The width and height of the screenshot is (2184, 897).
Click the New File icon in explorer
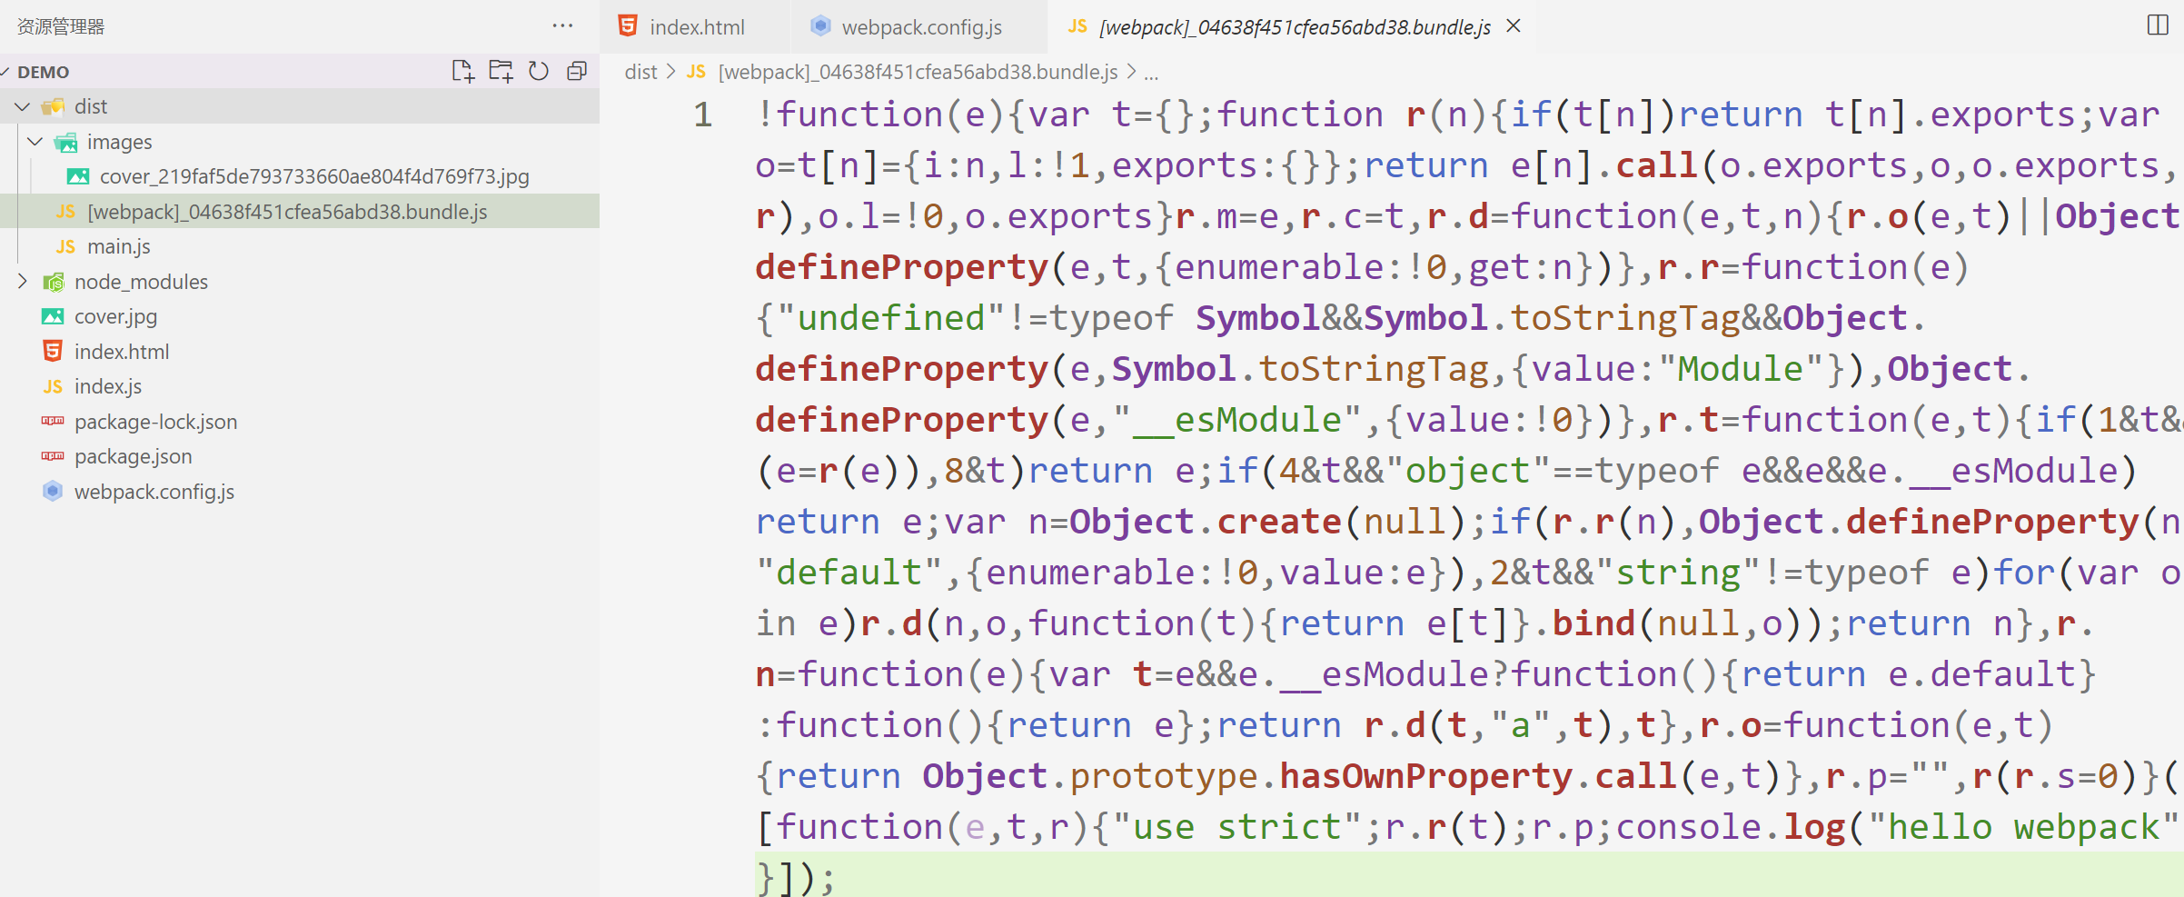(462, 71)
